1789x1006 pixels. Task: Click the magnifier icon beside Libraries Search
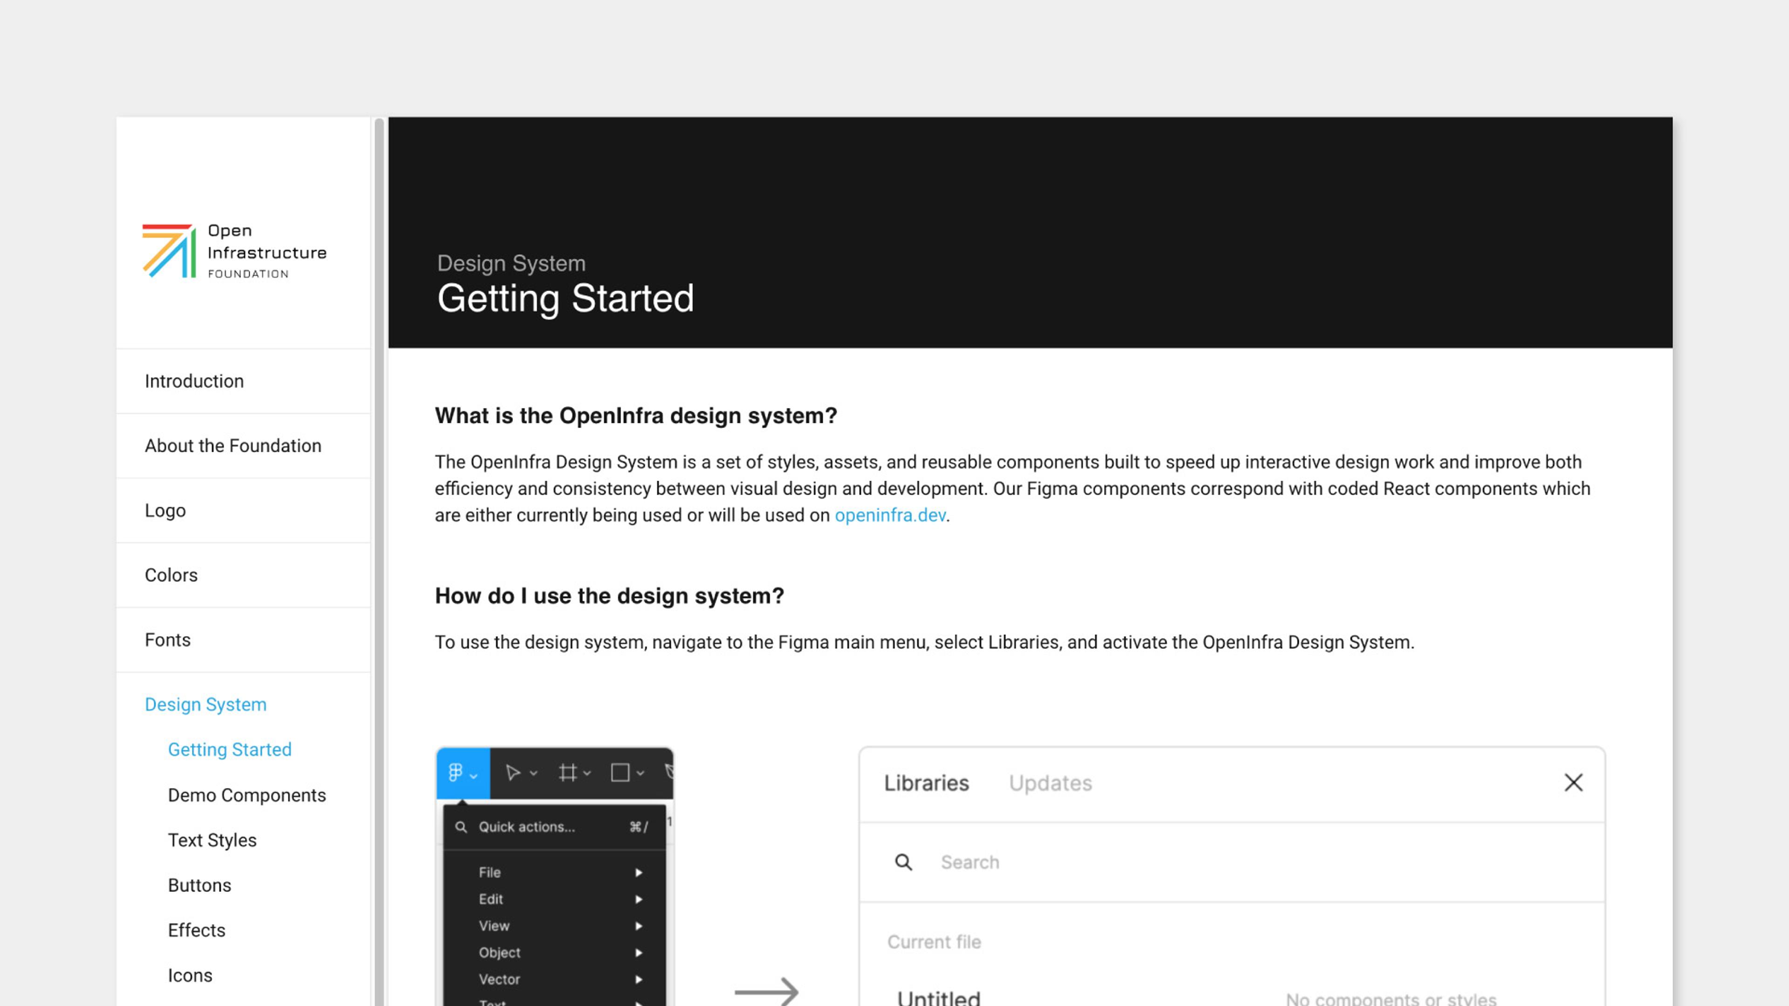903,862
